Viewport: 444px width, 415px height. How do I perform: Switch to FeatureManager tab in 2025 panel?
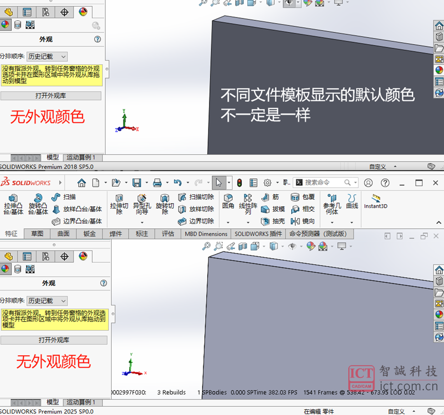[9, 257]
